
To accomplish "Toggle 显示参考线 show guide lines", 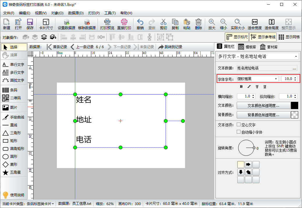I will pos(263,37).
